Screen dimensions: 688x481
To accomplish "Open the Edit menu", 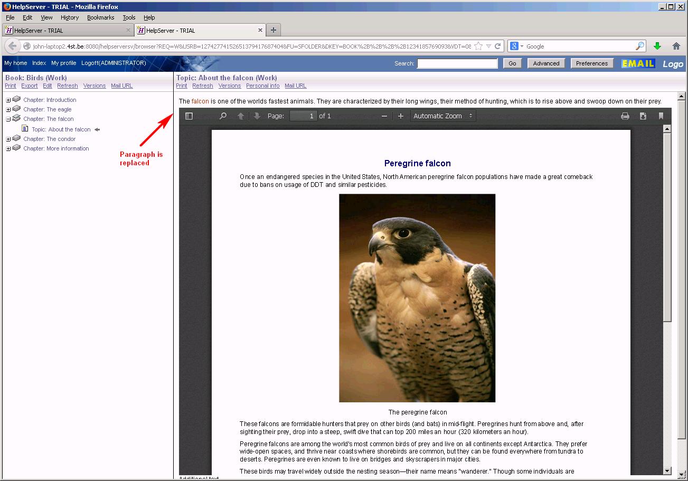I will click(x=27, y=17).
